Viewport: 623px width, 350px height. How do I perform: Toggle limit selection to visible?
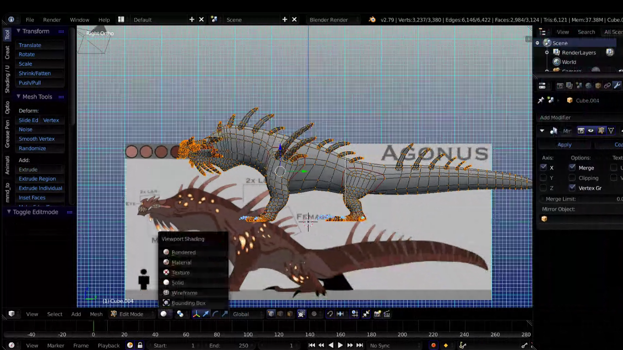pos(301,314)
